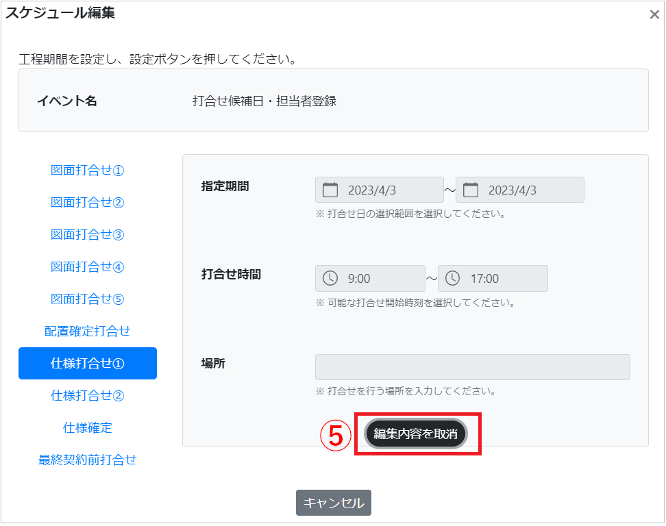This screenshot has height=526, width=666.
Task: Click the イベント名 label
Action: [x=67, y=101]
